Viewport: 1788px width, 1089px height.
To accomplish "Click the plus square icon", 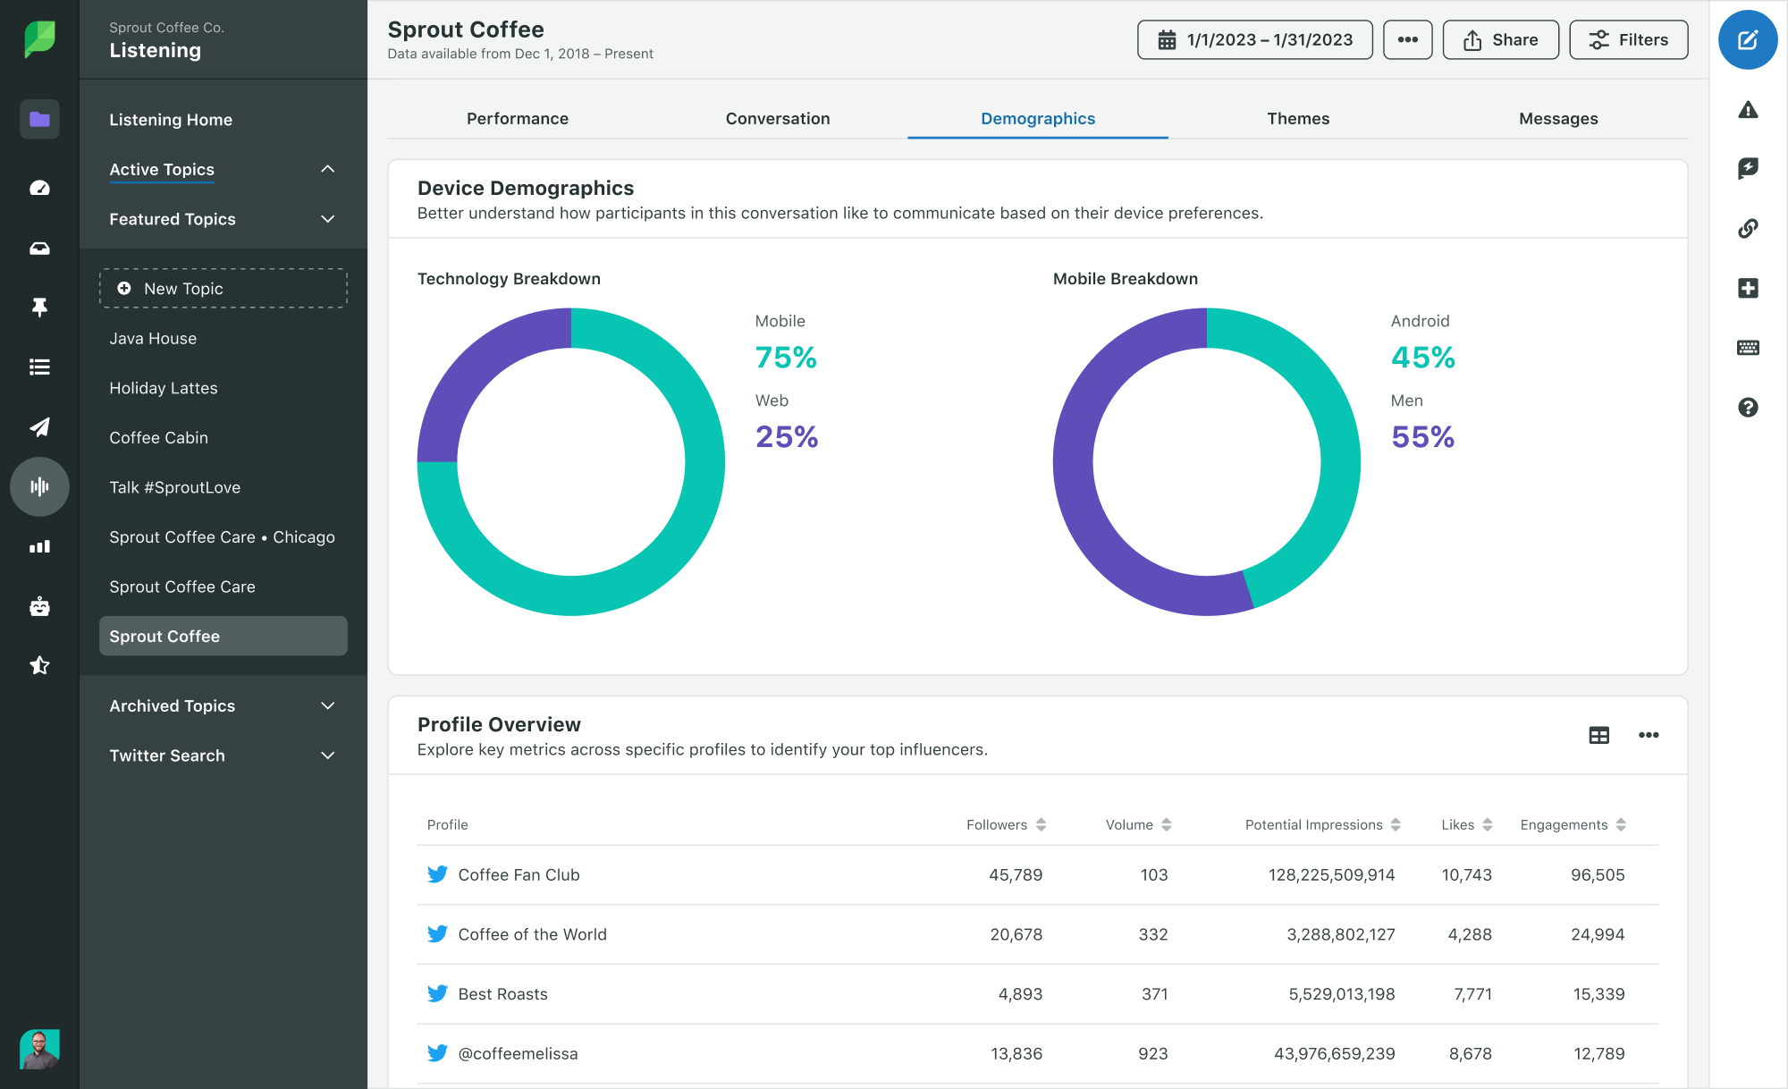I will pos(1748,288).
